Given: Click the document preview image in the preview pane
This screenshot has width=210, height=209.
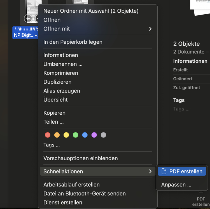Looking at the screenshot, I should pyautogui.click(x=200, y=8).
